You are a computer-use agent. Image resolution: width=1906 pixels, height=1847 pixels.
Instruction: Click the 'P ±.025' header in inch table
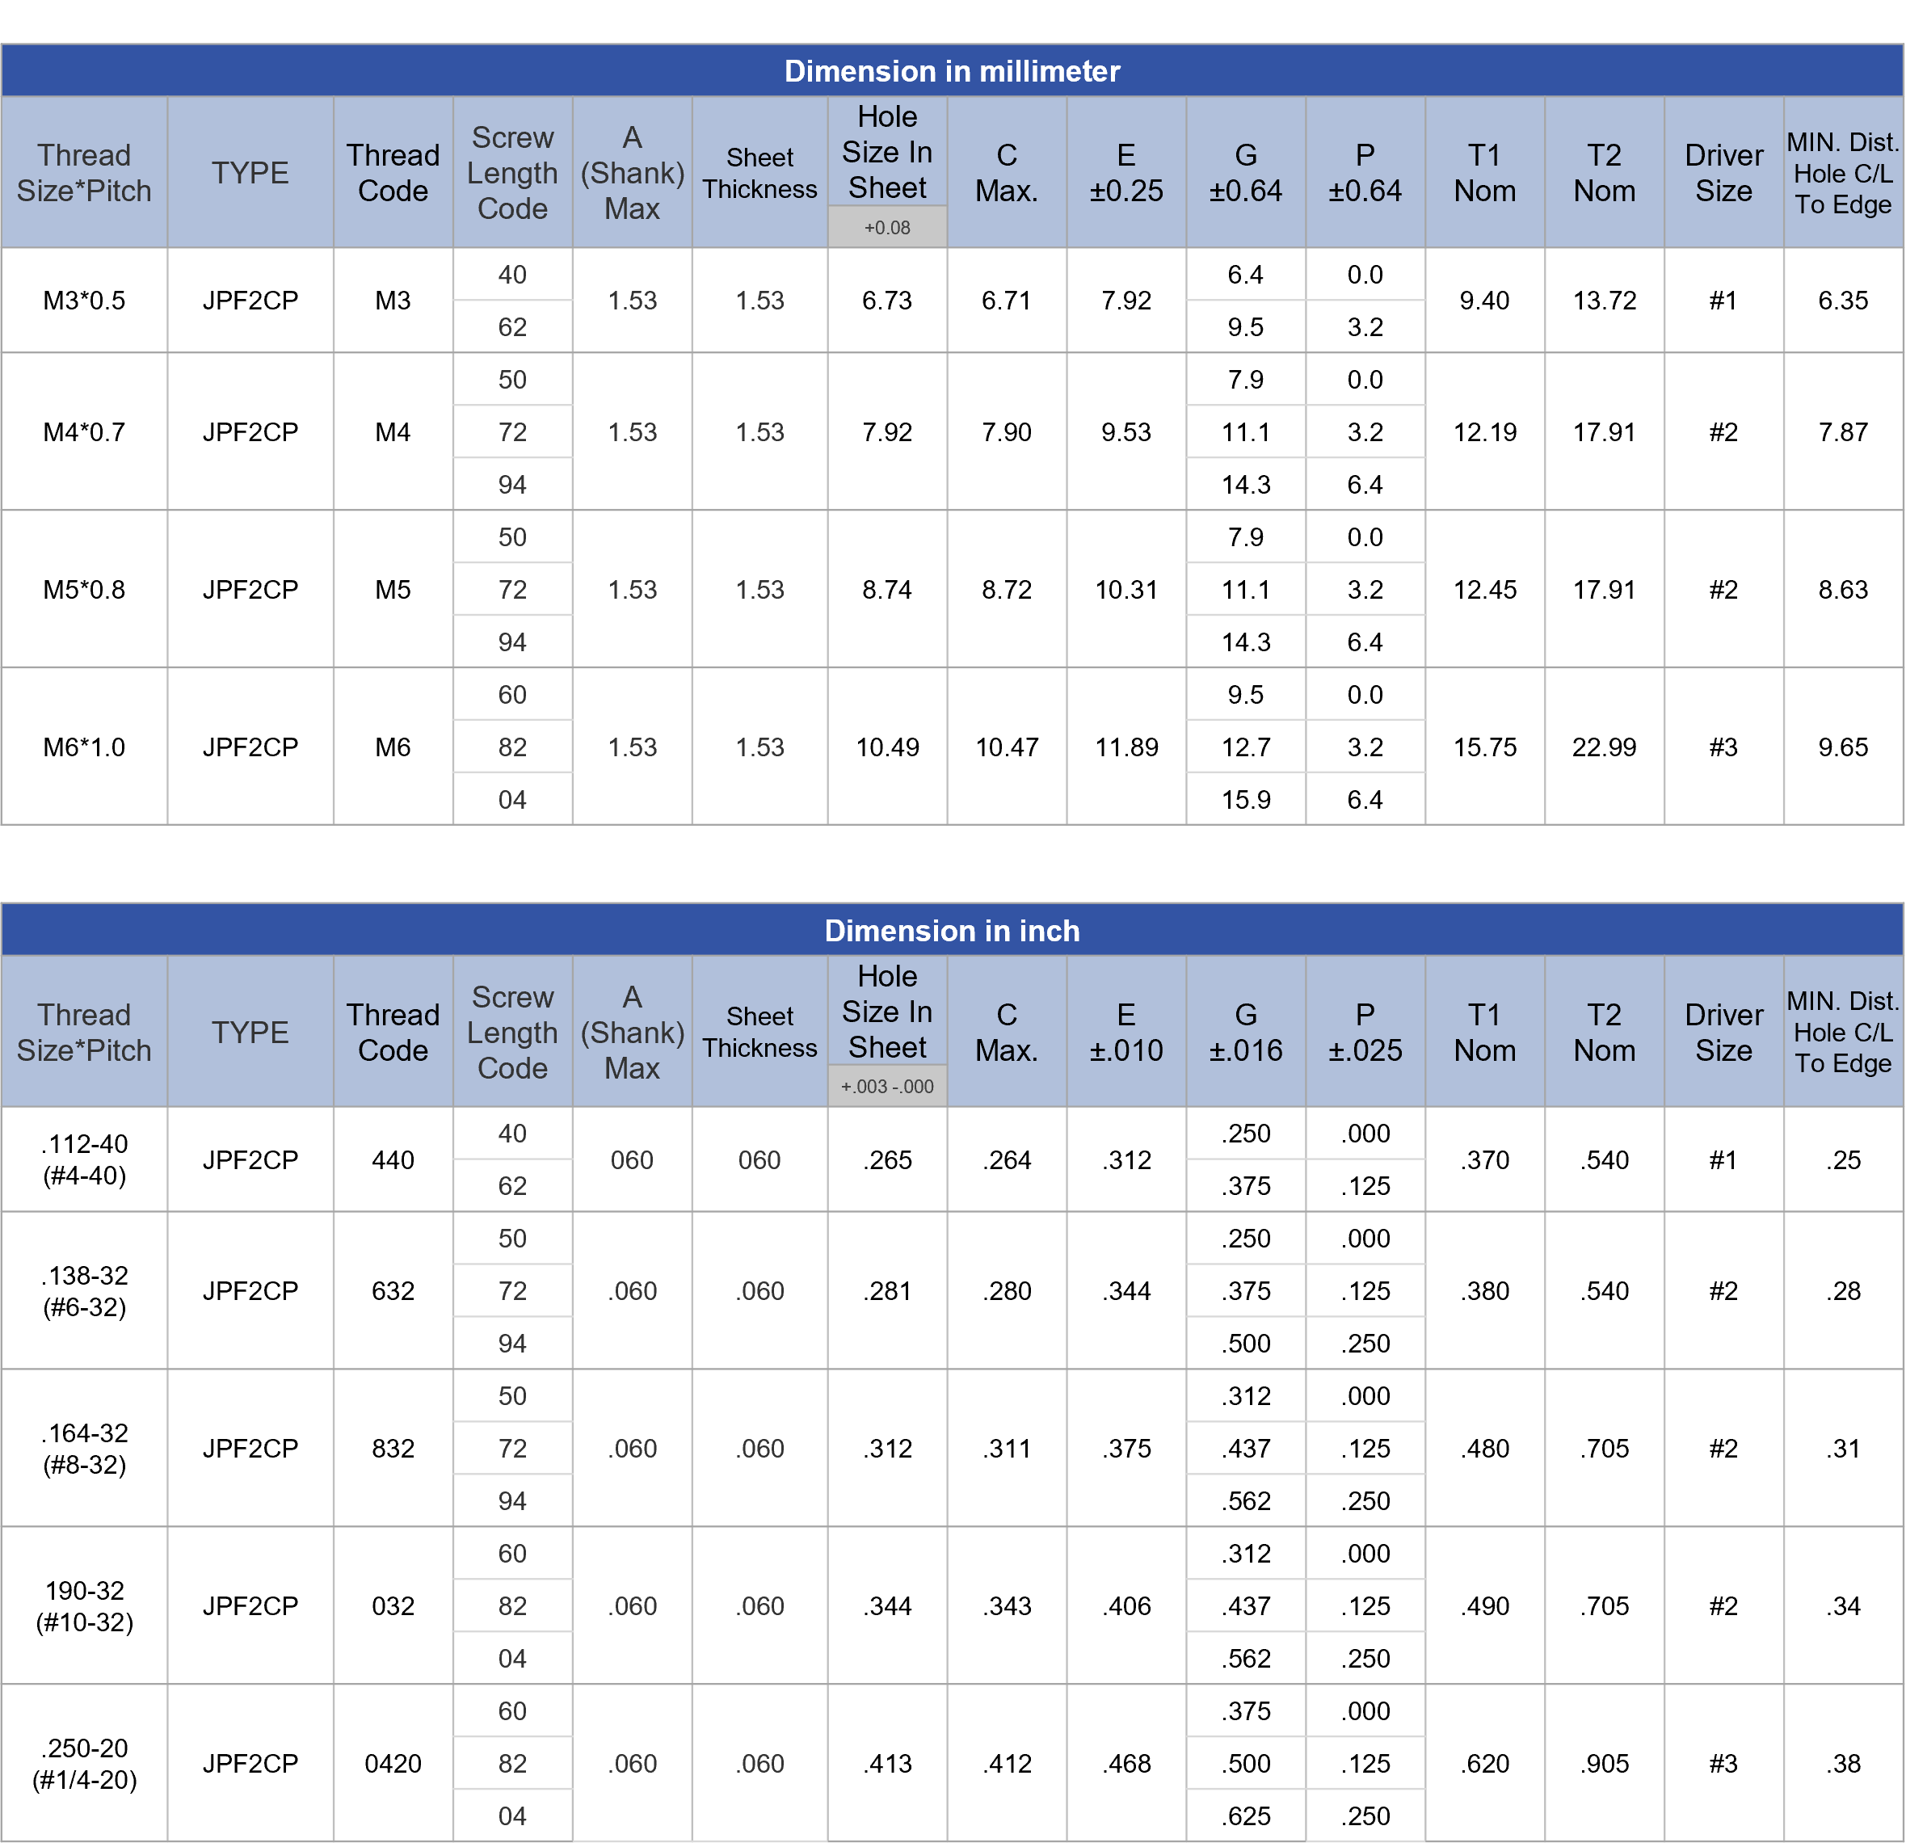click(1365, 1032)
